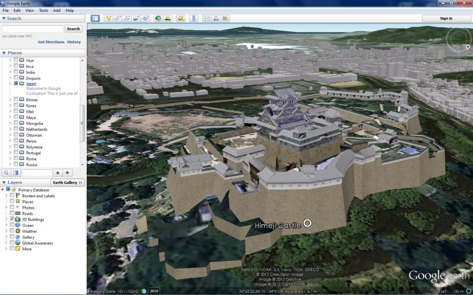Enable the Borders and Labels checkbox
Viewport: 473px width, 295px height.
coord(12,195)
